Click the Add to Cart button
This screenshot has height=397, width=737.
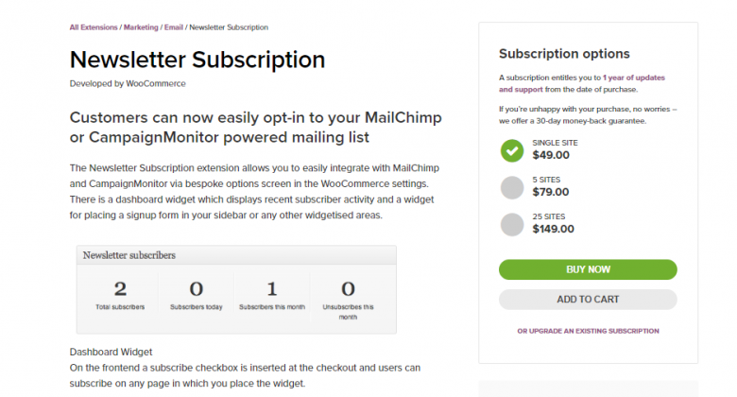click(x=588, y=300)
